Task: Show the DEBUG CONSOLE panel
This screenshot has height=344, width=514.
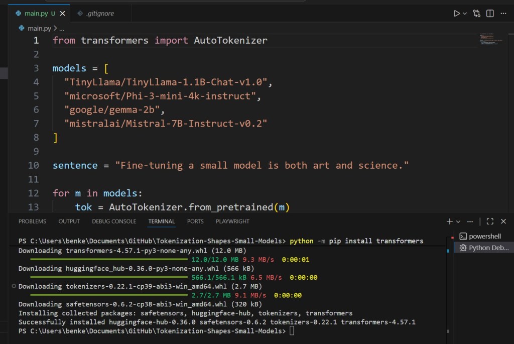Action: click(x=114, y=221)
